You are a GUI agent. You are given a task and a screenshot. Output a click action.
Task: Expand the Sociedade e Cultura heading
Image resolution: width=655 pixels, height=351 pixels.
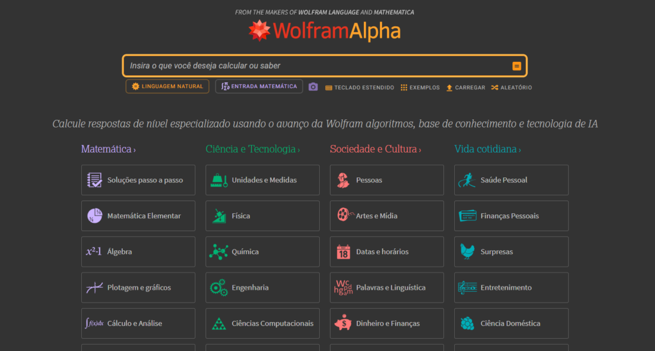[x=375, y=149]
